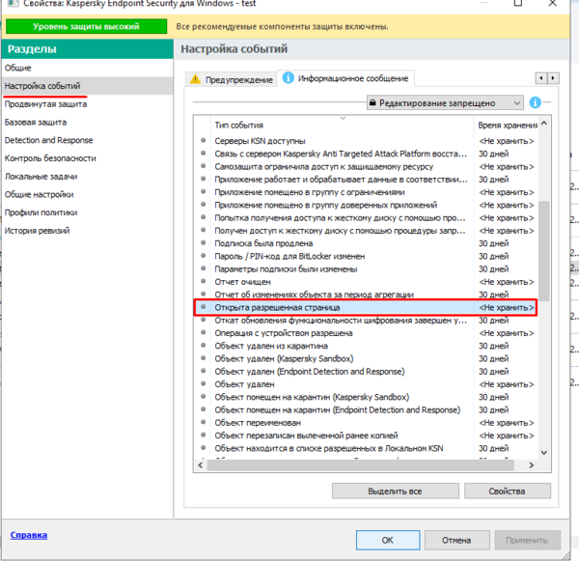The width and height of the screenshot is (579, 562).
Task: Select row Параметры подписки были изменены
Action: 366,269
